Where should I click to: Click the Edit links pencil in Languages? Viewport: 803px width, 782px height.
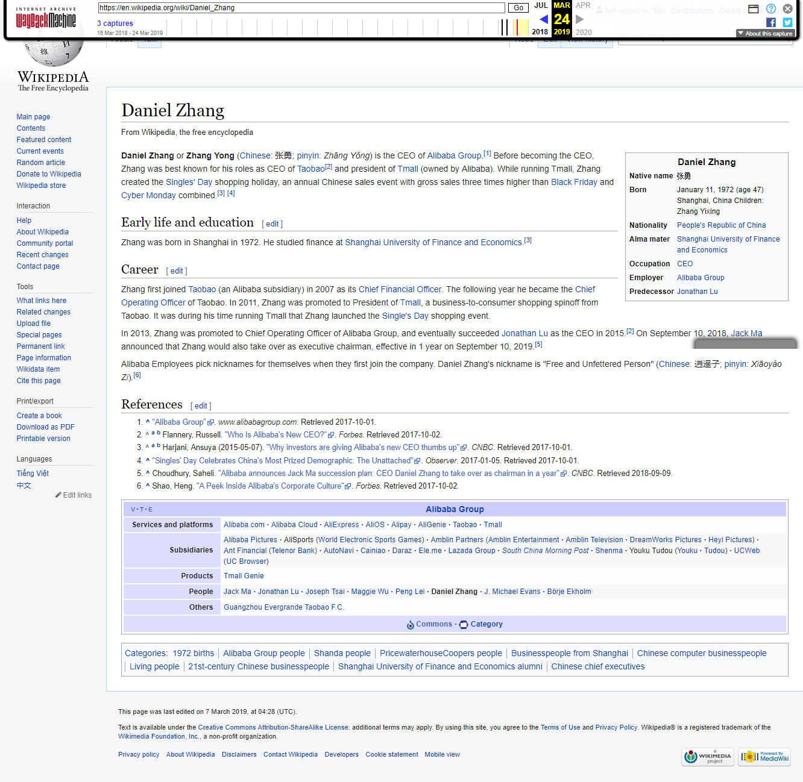click(74, 495)
